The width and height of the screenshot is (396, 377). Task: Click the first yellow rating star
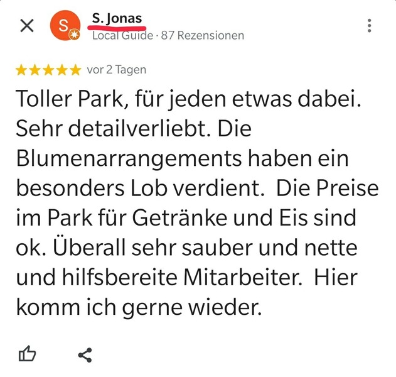click(x=21, y=70)
